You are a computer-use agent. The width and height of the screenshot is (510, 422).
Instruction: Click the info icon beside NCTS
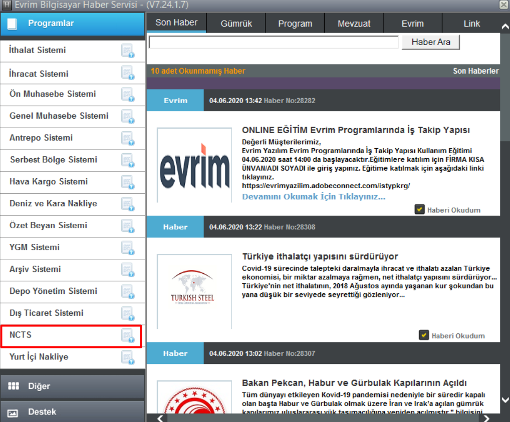127,335
